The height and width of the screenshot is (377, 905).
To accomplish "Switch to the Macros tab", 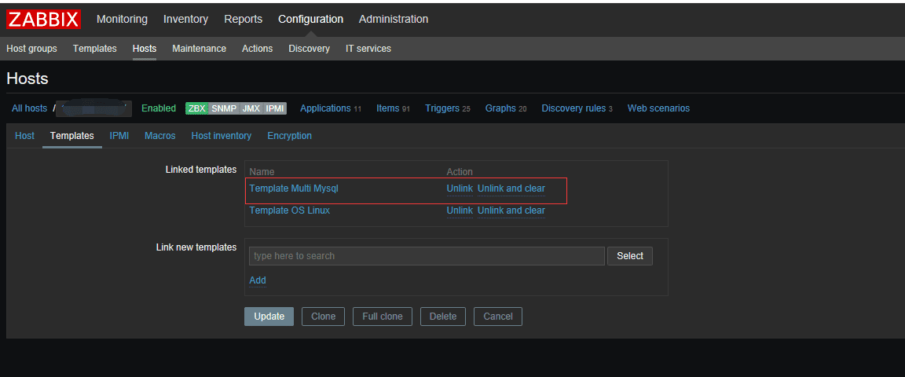I will 159,136.
